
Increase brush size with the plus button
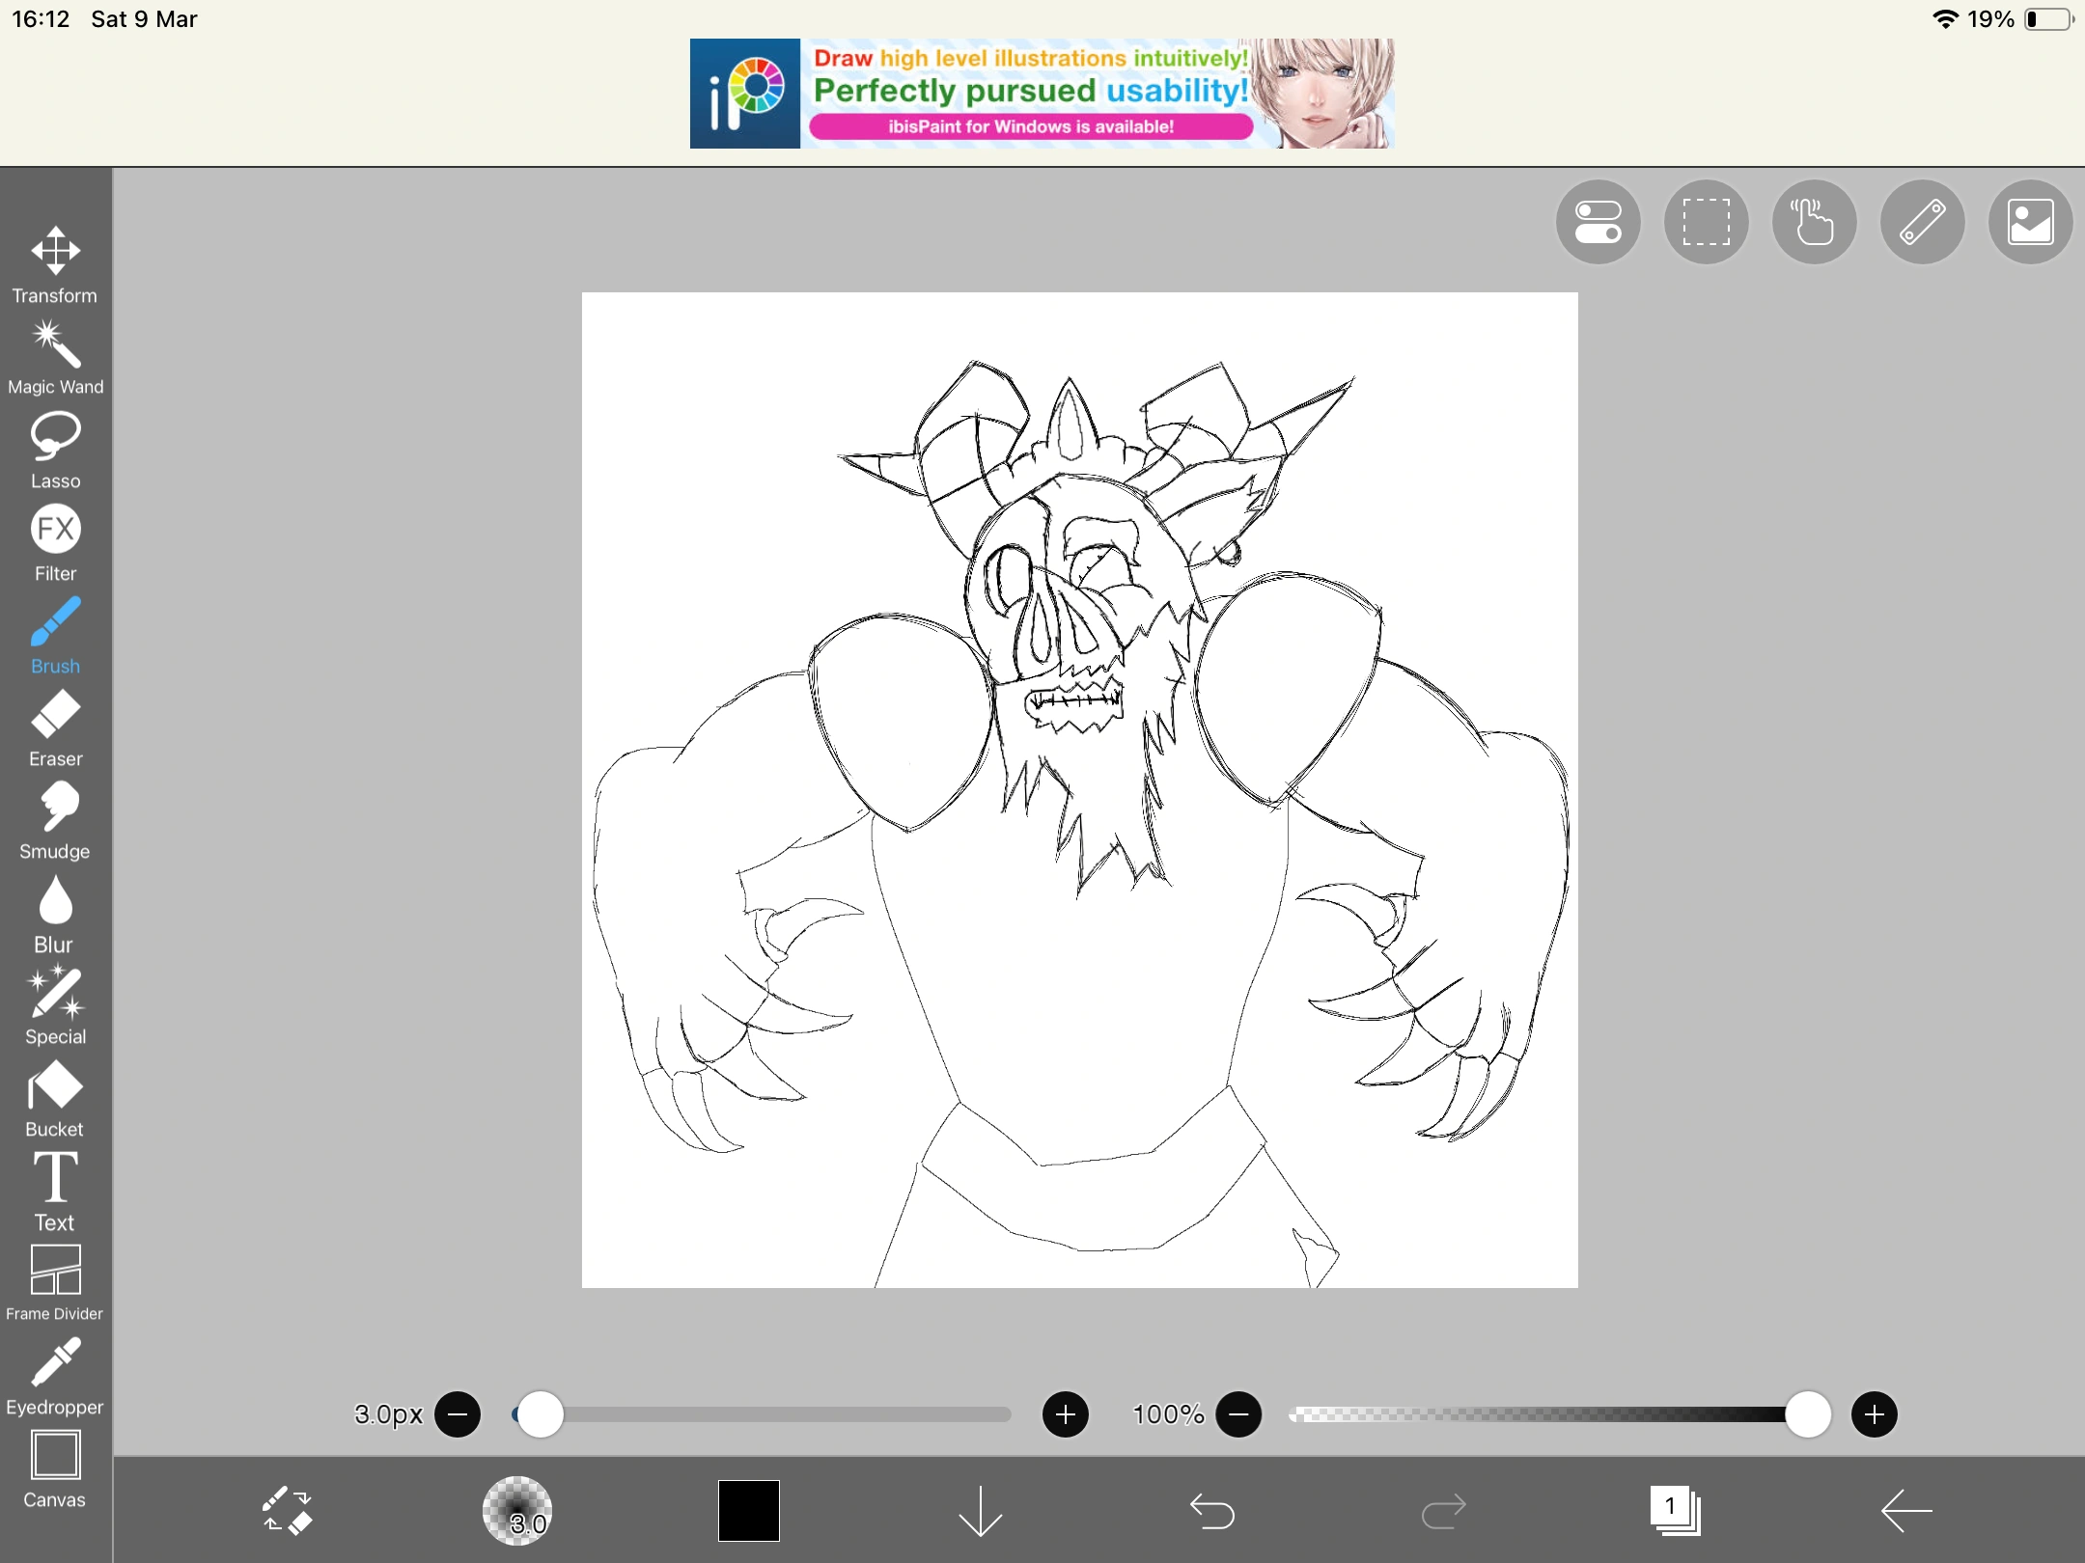(x=1065, y=1414)
